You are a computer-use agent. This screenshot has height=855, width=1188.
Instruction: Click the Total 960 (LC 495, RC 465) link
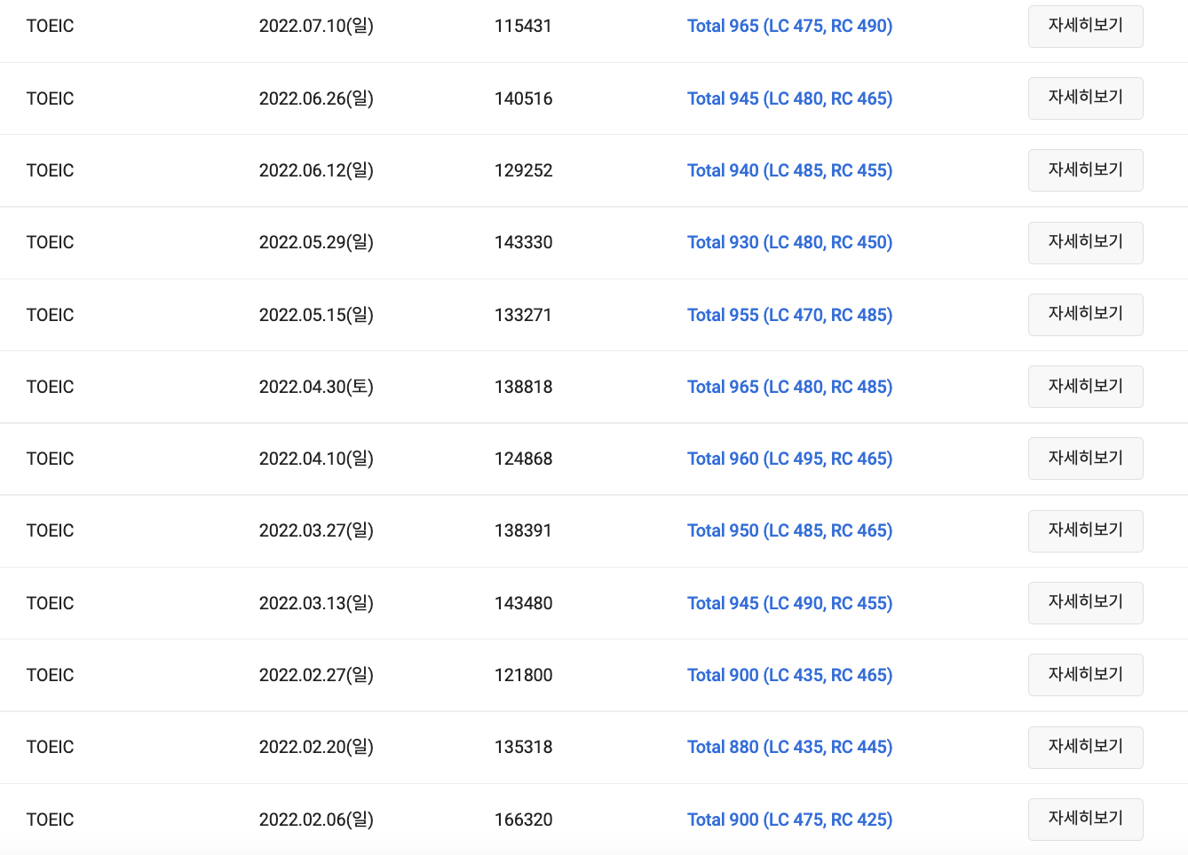coord(789,459)
